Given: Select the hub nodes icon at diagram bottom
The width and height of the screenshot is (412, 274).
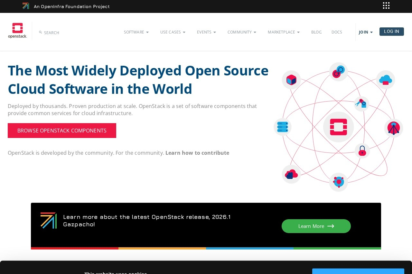Looking at the screenshot, I should (x=338, y=182).
